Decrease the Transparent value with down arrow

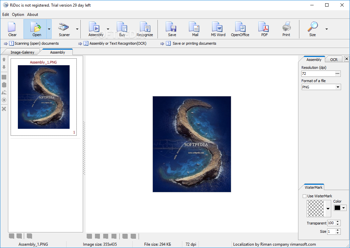click(337, 224)
